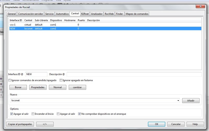Select the Servicio tab
Image resolution: width=209 pixels, height=131 pixels.
(x=49, y=14)
